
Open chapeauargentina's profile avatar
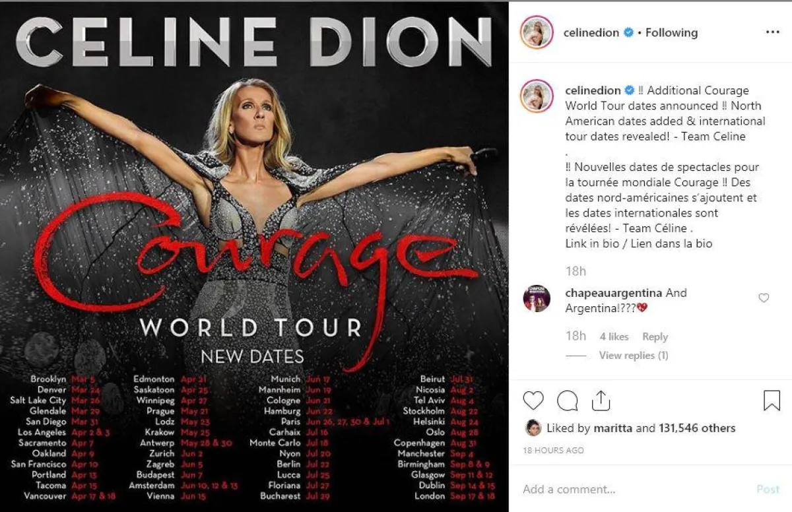(x=537, y=298)
